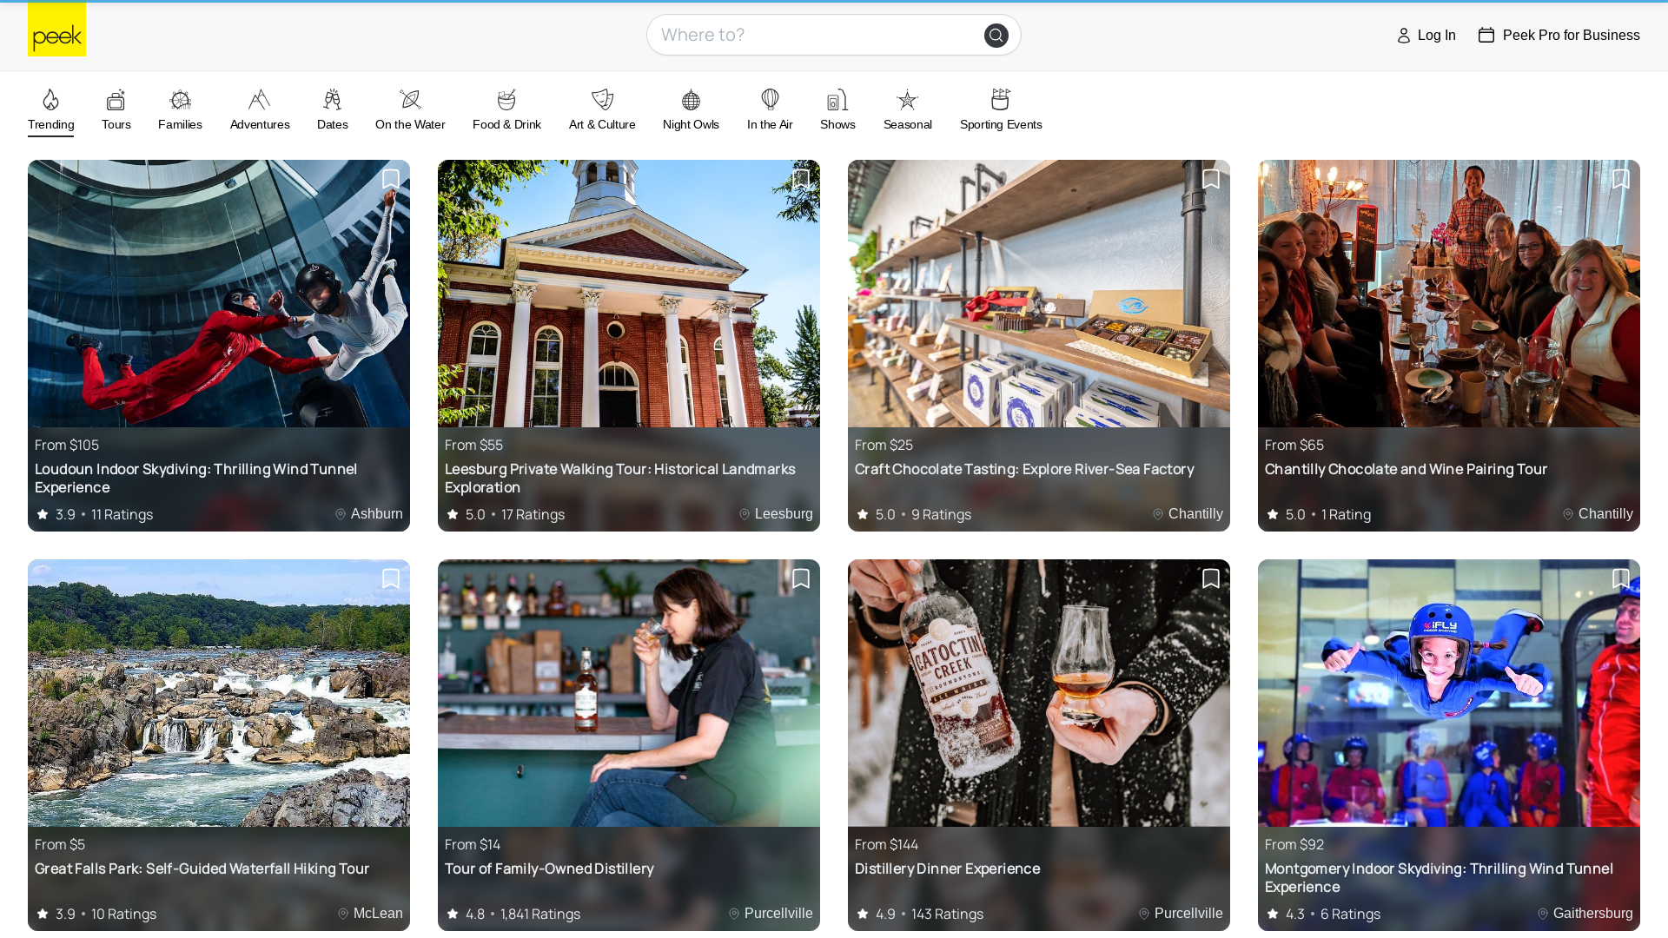Click the Sporting Events category icon
This screenshot has width=1668, height=938.
(1000, 100)
